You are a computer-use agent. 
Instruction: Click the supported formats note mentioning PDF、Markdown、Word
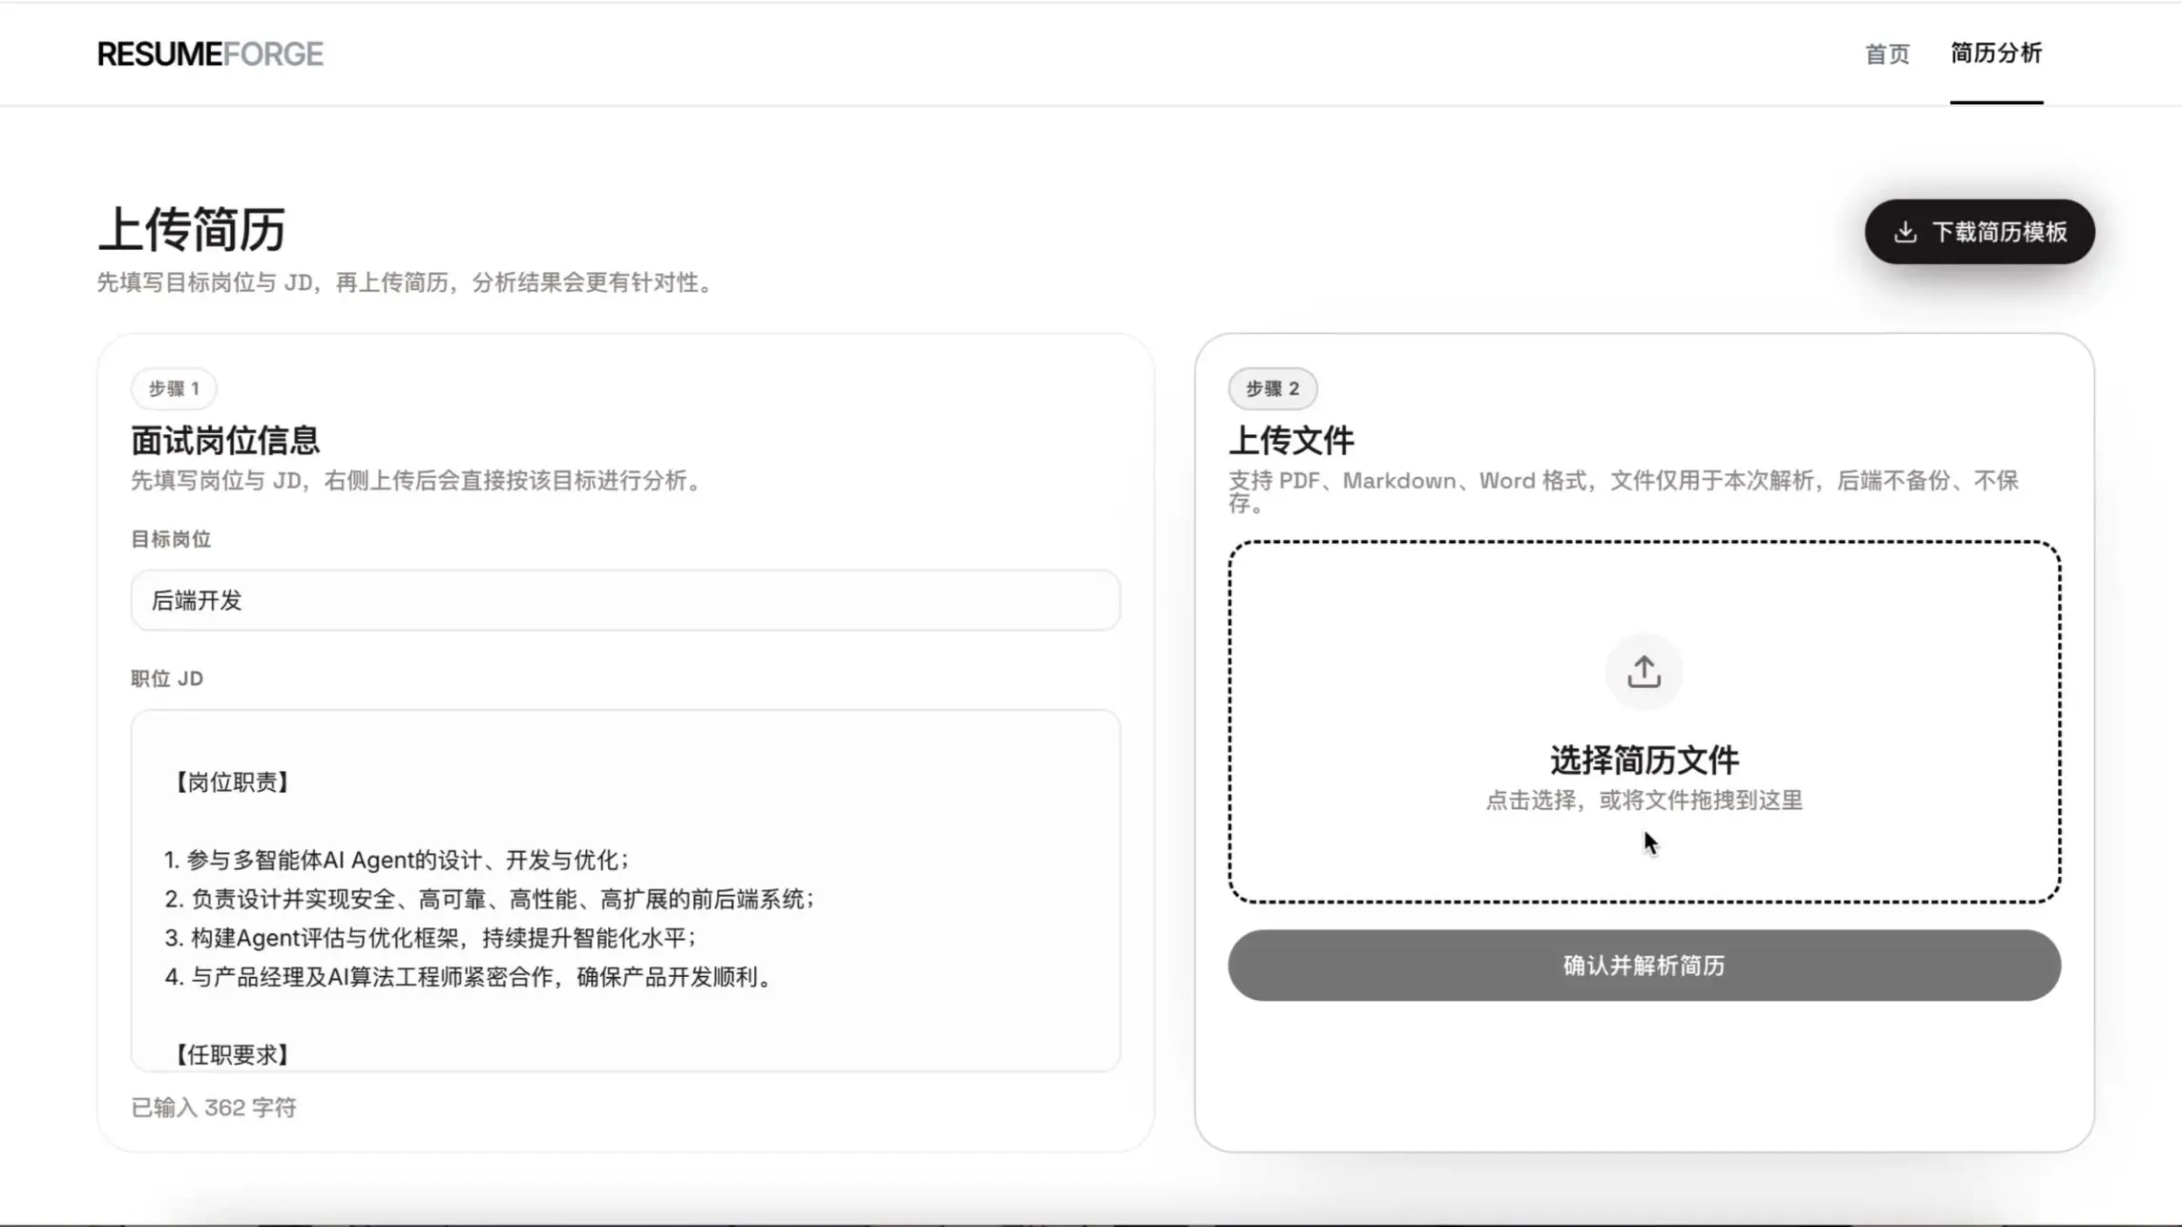coord(1624,491)
